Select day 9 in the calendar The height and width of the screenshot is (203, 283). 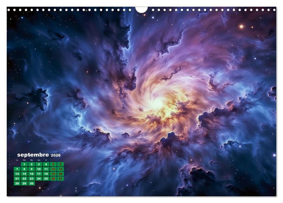coord(32,169)
